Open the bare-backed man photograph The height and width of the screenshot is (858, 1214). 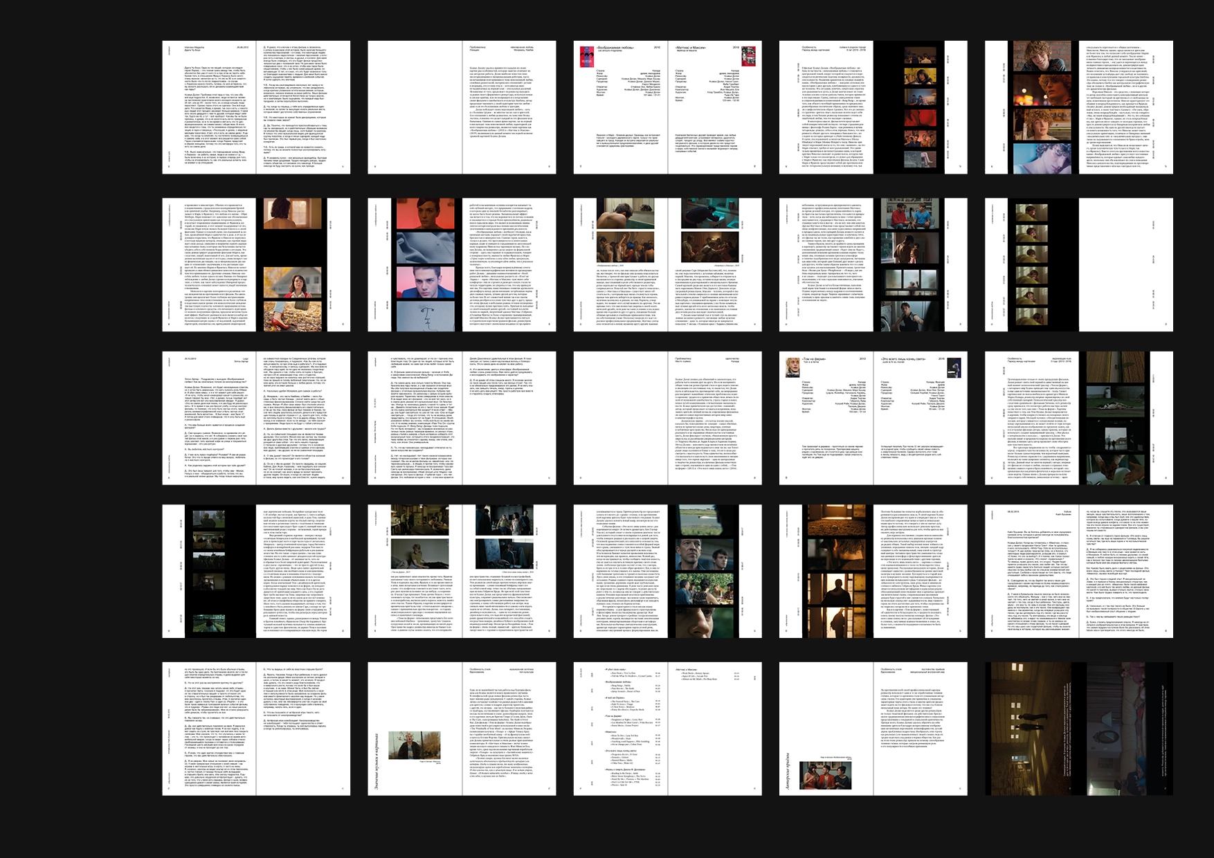(x=624, y=214)
